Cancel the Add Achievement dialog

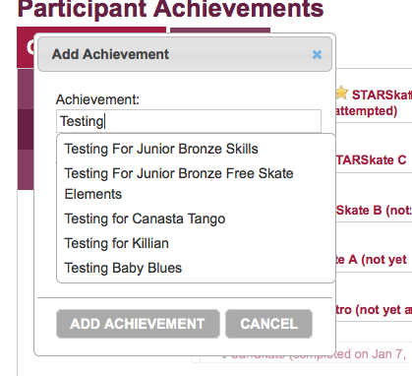pyautogui.click(x=268, y=324)
